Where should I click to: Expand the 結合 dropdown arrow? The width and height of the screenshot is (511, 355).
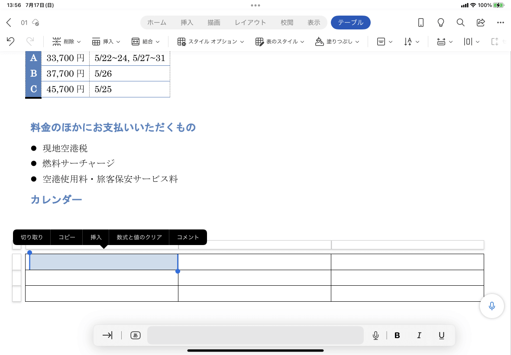coord(157,42)
